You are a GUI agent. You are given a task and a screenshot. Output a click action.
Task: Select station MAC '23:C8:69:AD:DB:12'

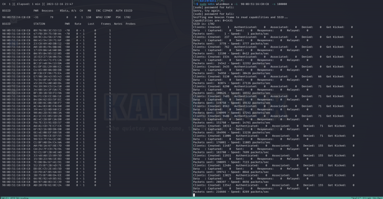(x=48, y=44)
